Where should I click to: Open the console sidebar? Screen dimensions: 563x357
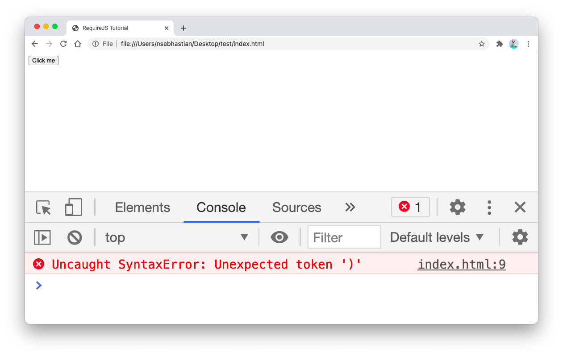tap(42, 237)
